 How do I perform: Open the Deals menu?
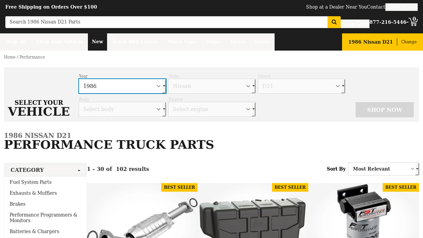[x=237, y=42]
